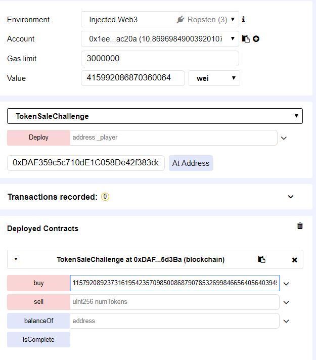
Task: Click the buy function button
Action: pyautogui.click(x=38, y=283)
